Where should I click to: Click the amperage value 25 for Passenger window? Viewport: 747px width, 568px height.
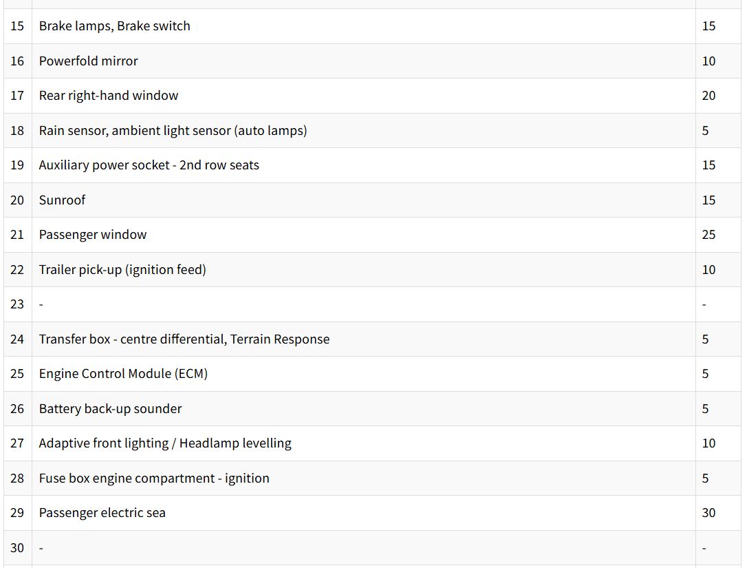[x=708, y=235]
